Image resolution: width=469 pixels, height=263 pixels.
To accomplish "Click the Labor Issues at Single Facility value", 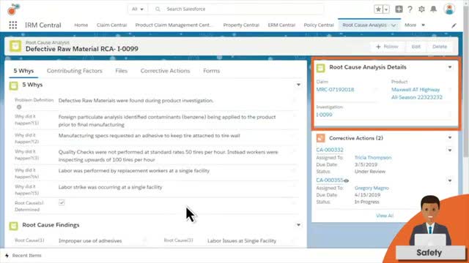I will pos(242,241).
